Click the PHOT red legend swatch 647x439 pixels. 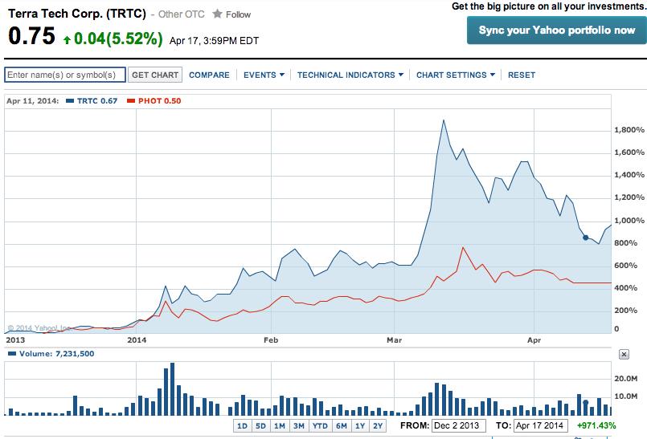click(131, 101)
